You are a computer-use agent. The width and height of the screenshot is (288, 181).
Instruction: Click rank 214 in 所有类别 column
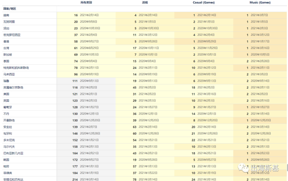pos(75,179)
